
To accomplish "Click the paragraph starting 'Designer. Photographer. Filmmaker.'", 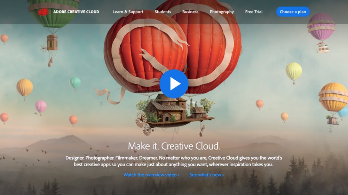I will pos(174,161).
